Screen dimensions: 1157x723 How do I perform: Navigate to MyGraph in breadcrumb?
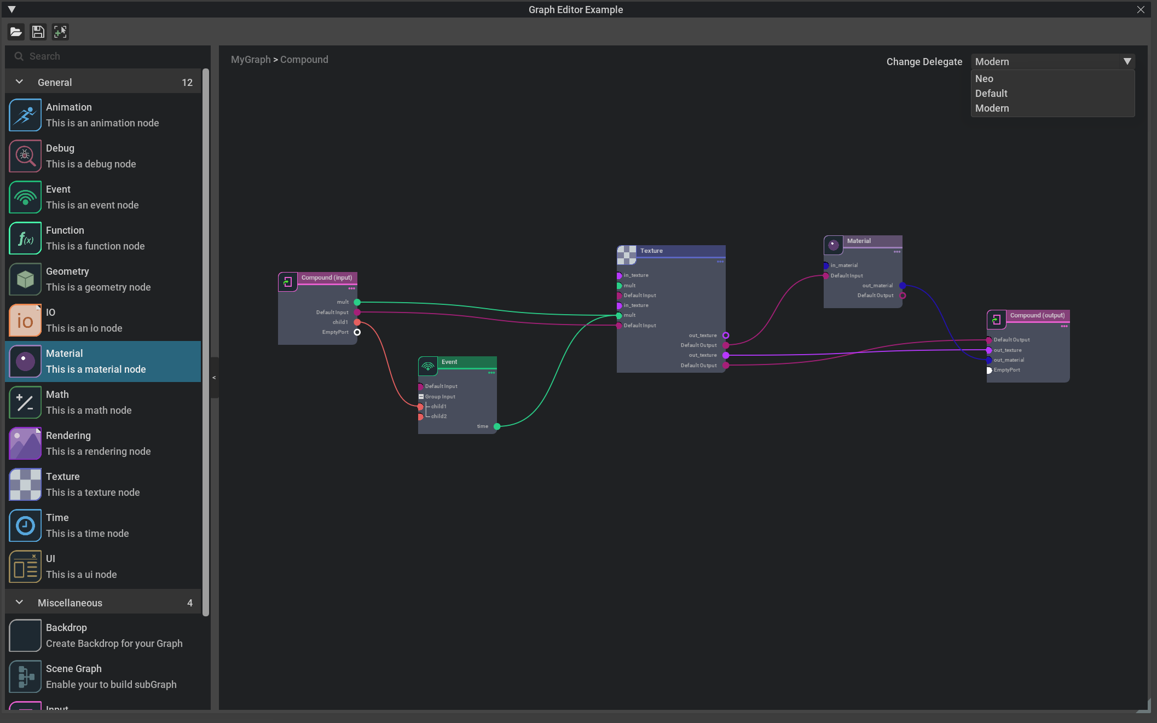pyautogui.click(x=251, y=60)
